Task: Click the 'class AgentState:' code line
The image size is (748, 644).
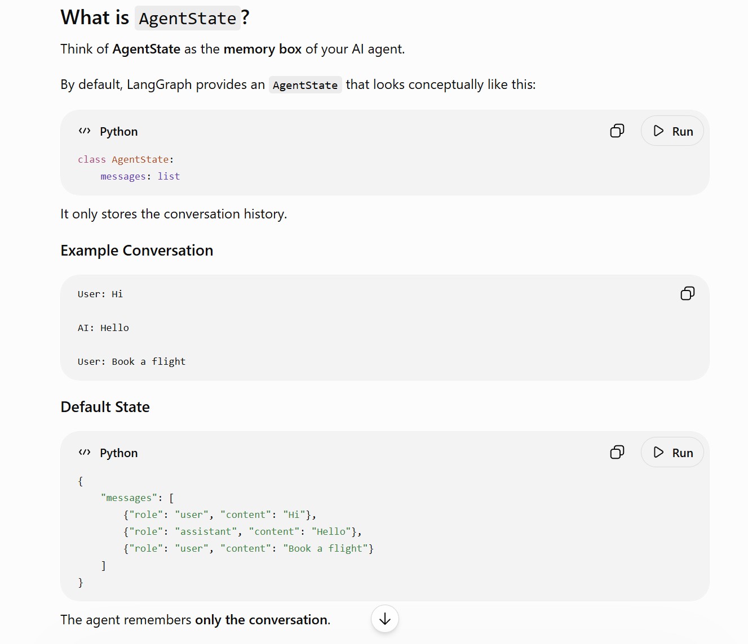Action: pyautogui.click(x=126, y=159)
